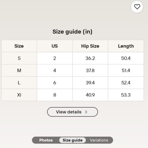Click the US column header
The width and height of the screenshot is (148, 148).
coord(55,46)
